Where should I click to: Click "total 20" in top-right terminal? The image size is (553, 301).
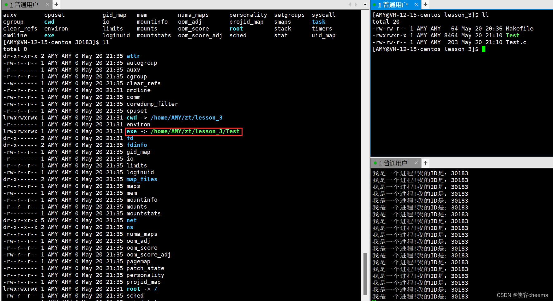(x=386, y=22)
